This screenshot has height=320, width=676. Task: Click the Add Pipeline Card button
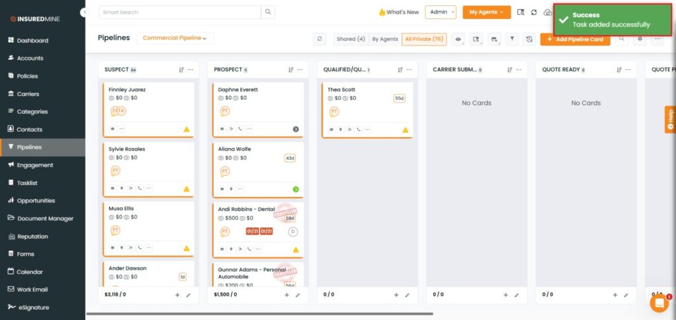(575, 40)
